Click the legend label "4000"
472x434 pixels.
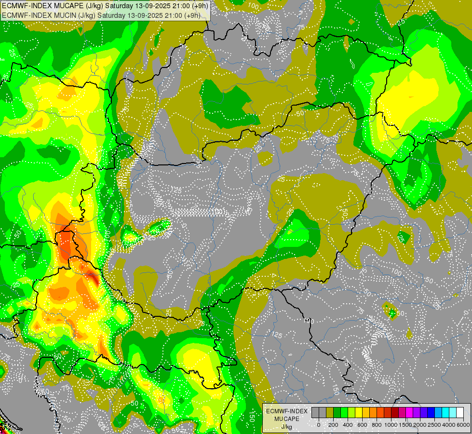click(x=449, y=425)
